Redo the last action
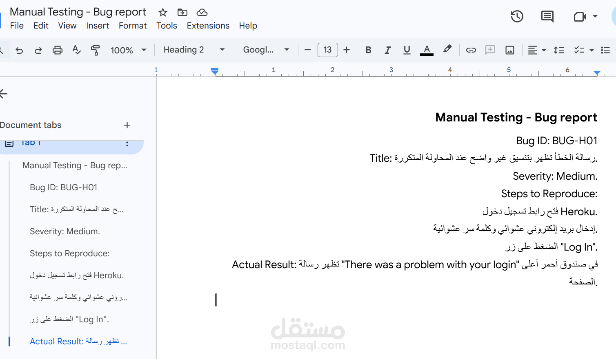 pyautogui.click(x=38, y=50)
